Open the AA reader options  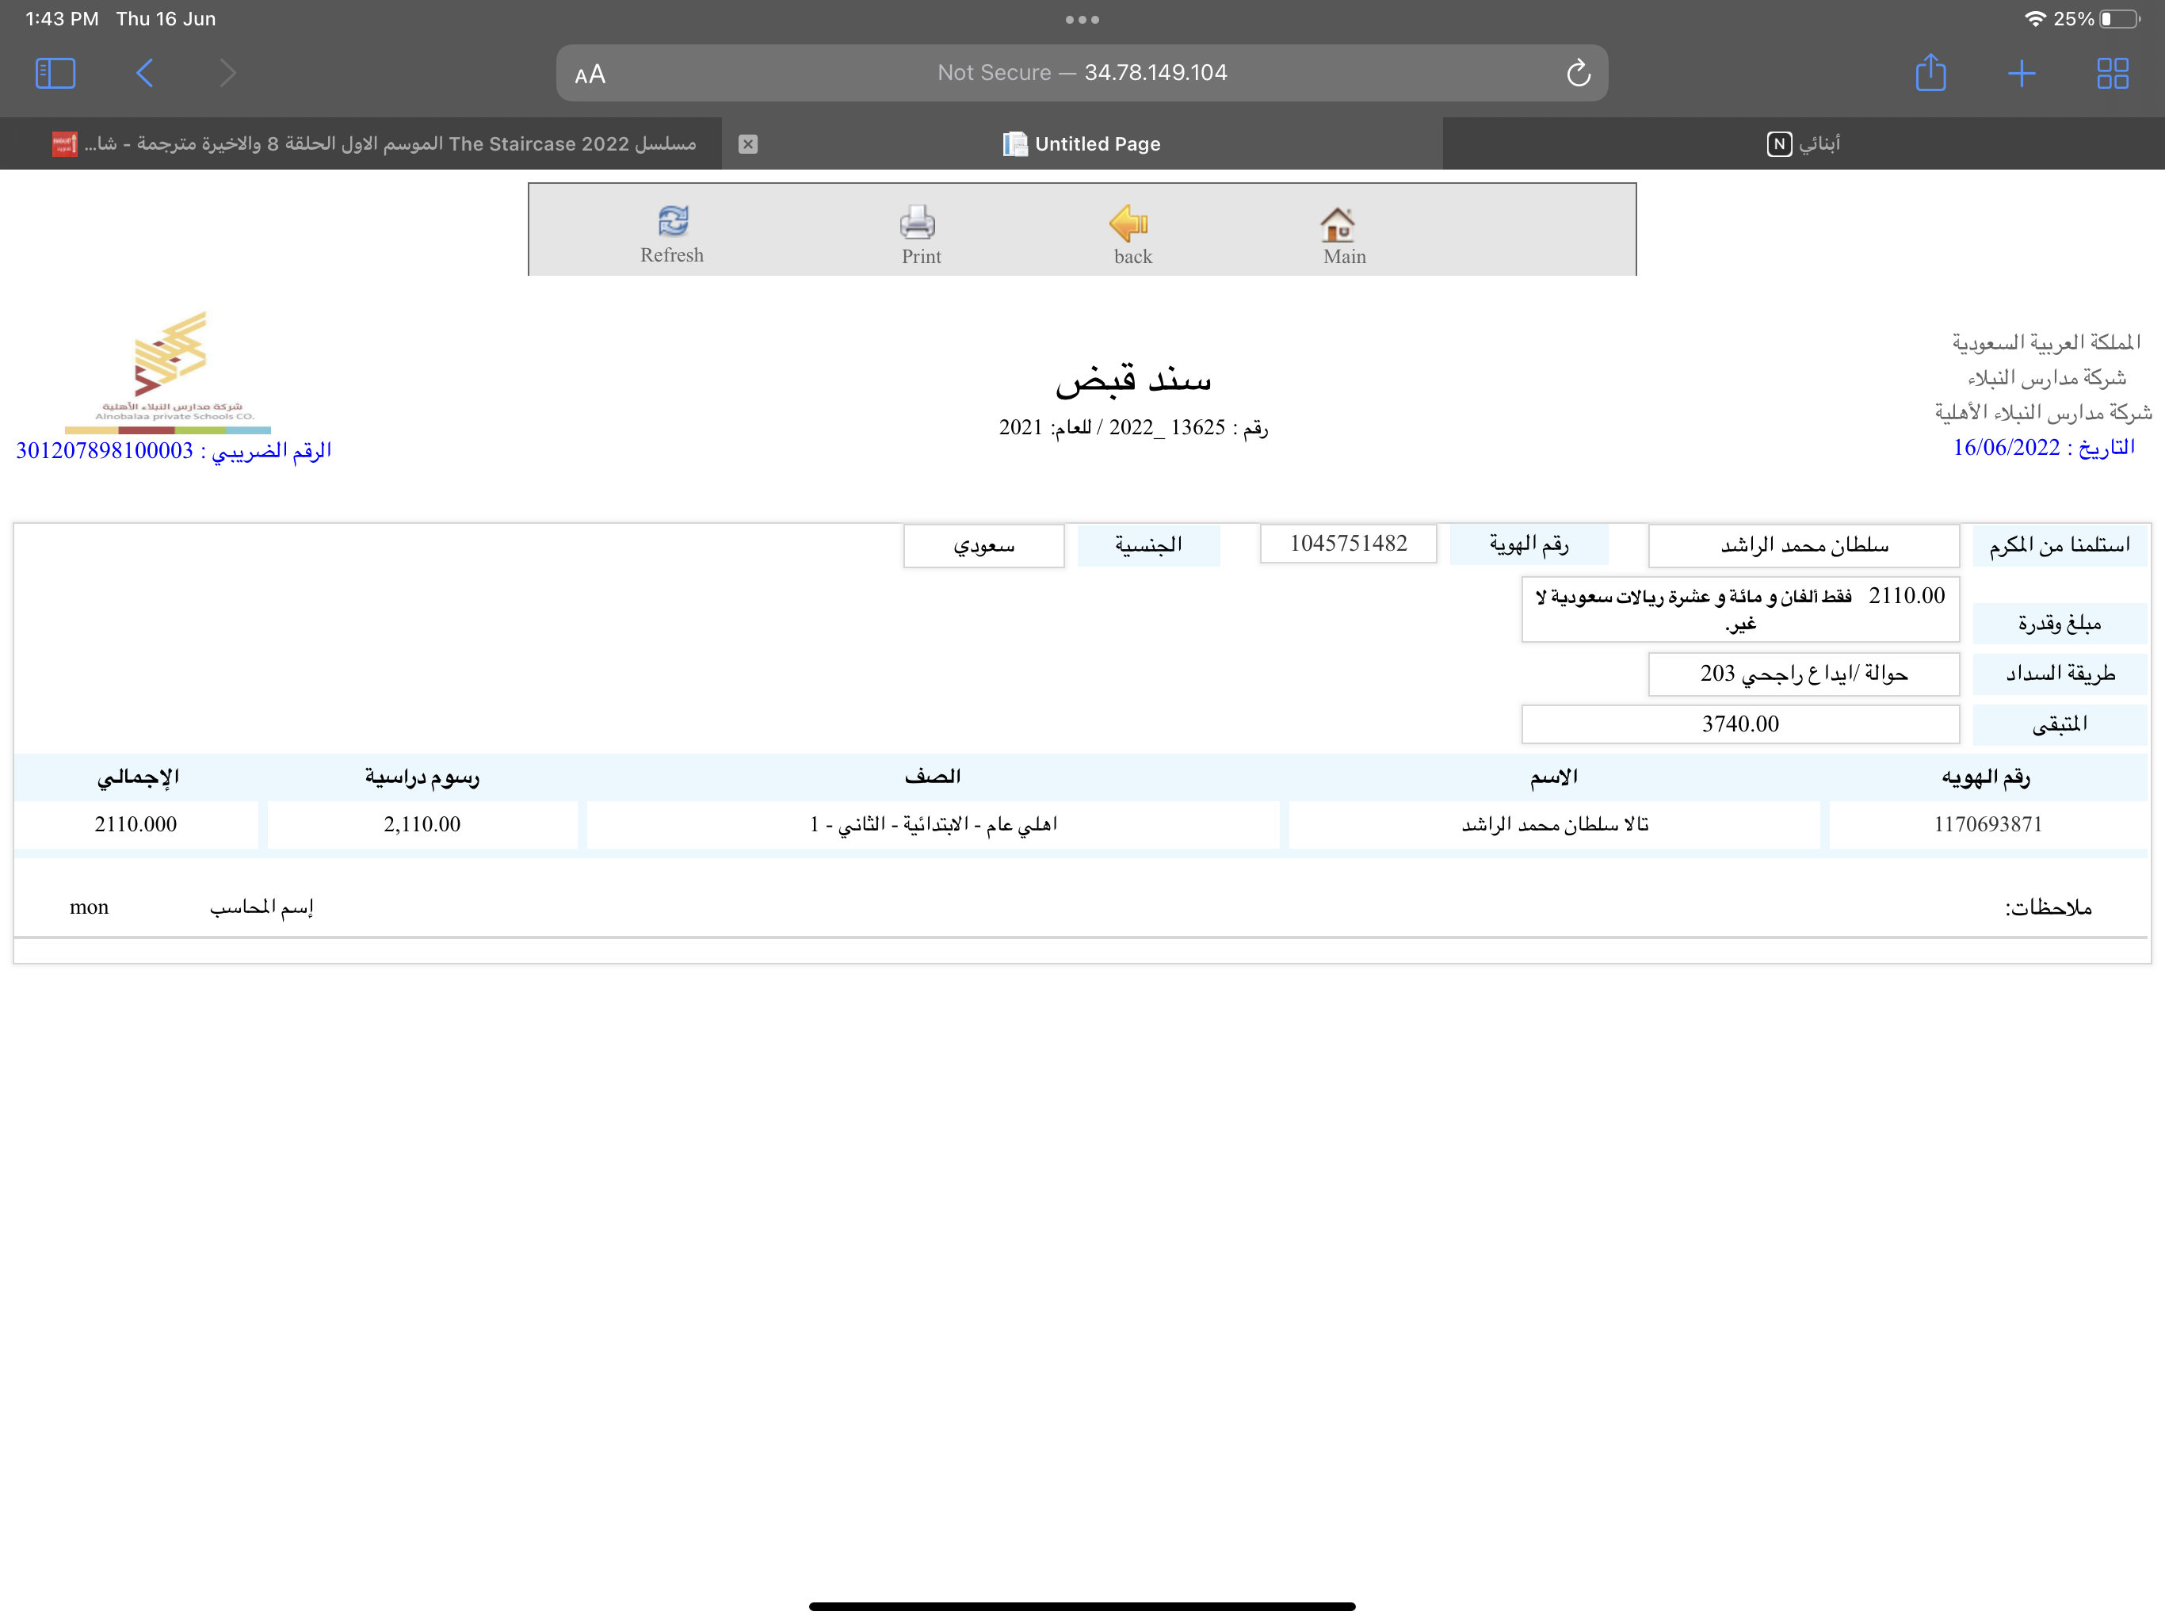(x=590, y=74)
